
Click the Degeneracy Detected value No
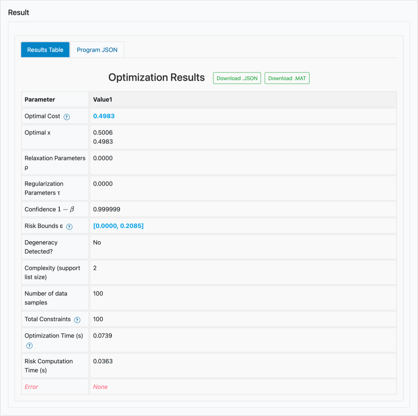[97, 243]
